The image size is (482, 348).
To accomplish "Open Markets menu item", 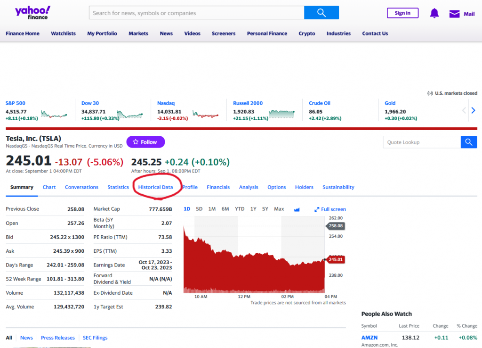I will click(138, 33).
